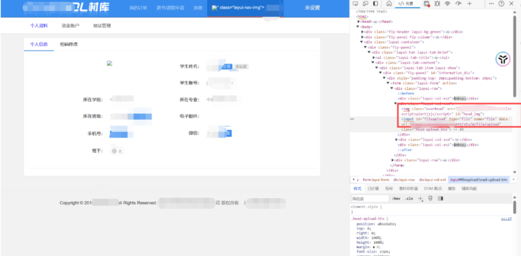Open the 已计算 computed tab
Image resolution: width=521 pixels, height=256 pixels.
click(x=373, y=189)
